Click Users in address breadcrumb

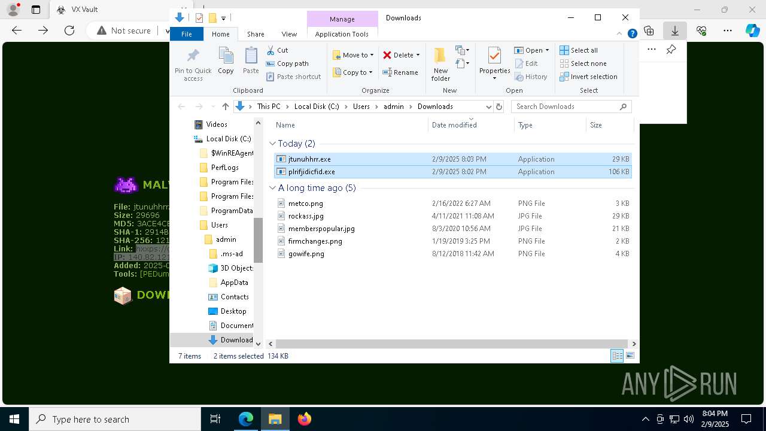[361, 107]
